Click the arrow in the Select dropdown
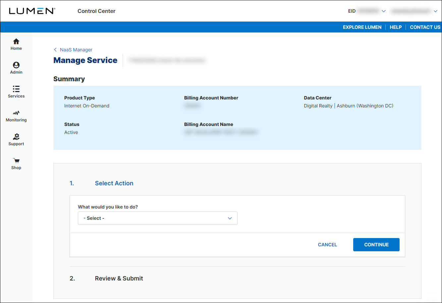The height and width of the screenshot is (303, 442). (230, 218)
